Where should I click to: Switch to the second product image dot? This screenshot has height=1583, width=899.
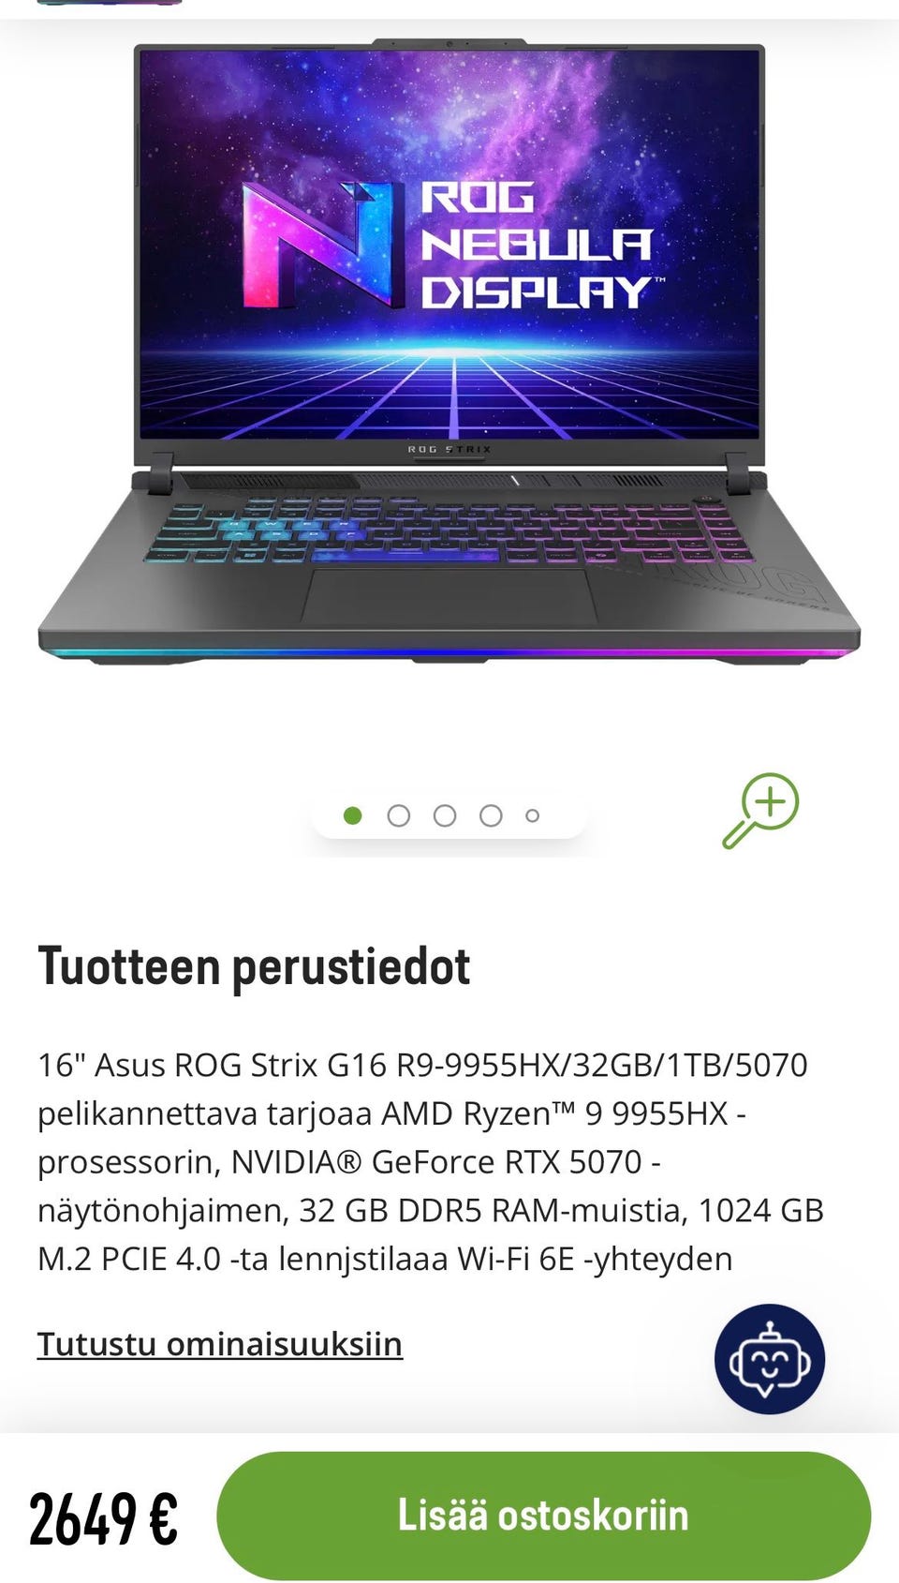[x=399, y=815]
